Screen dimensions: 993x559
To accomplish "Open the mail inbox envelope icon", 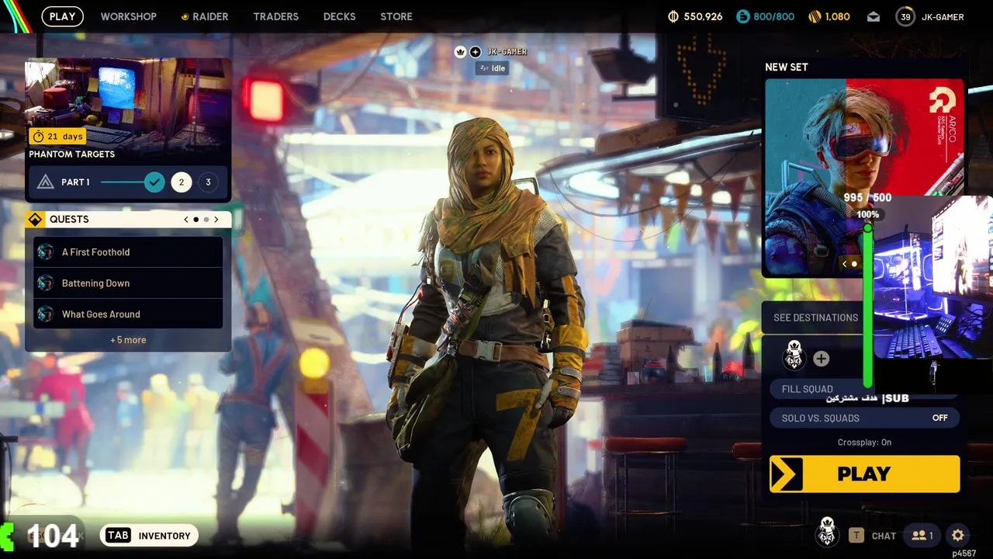I will tap(874, 16).
